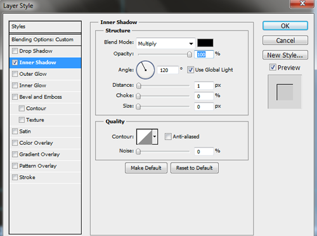Click the Opacity slider handle
Screen dimensions: 317x236
(190, 54)
